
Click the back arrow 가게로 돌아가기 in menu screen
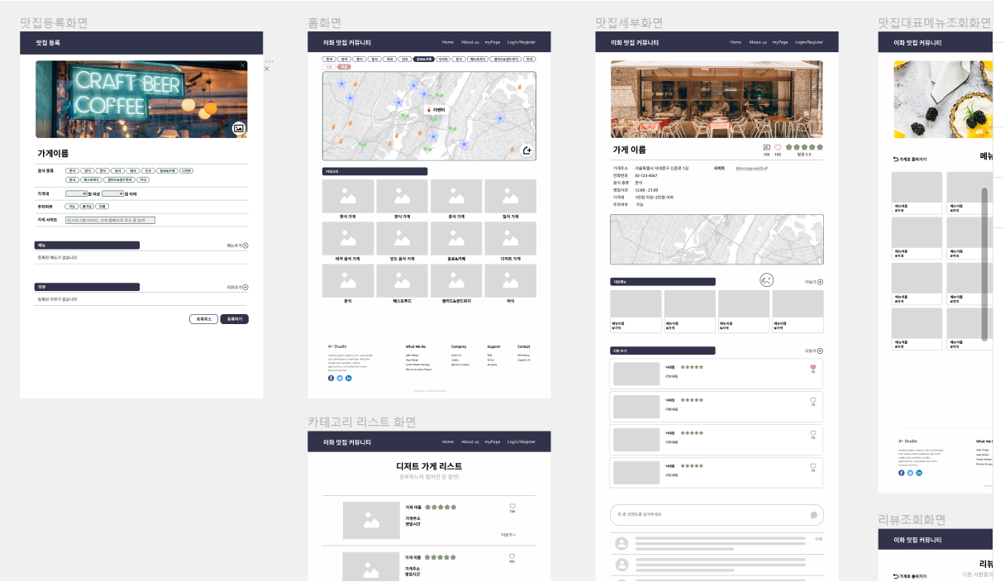coord(896,159)
